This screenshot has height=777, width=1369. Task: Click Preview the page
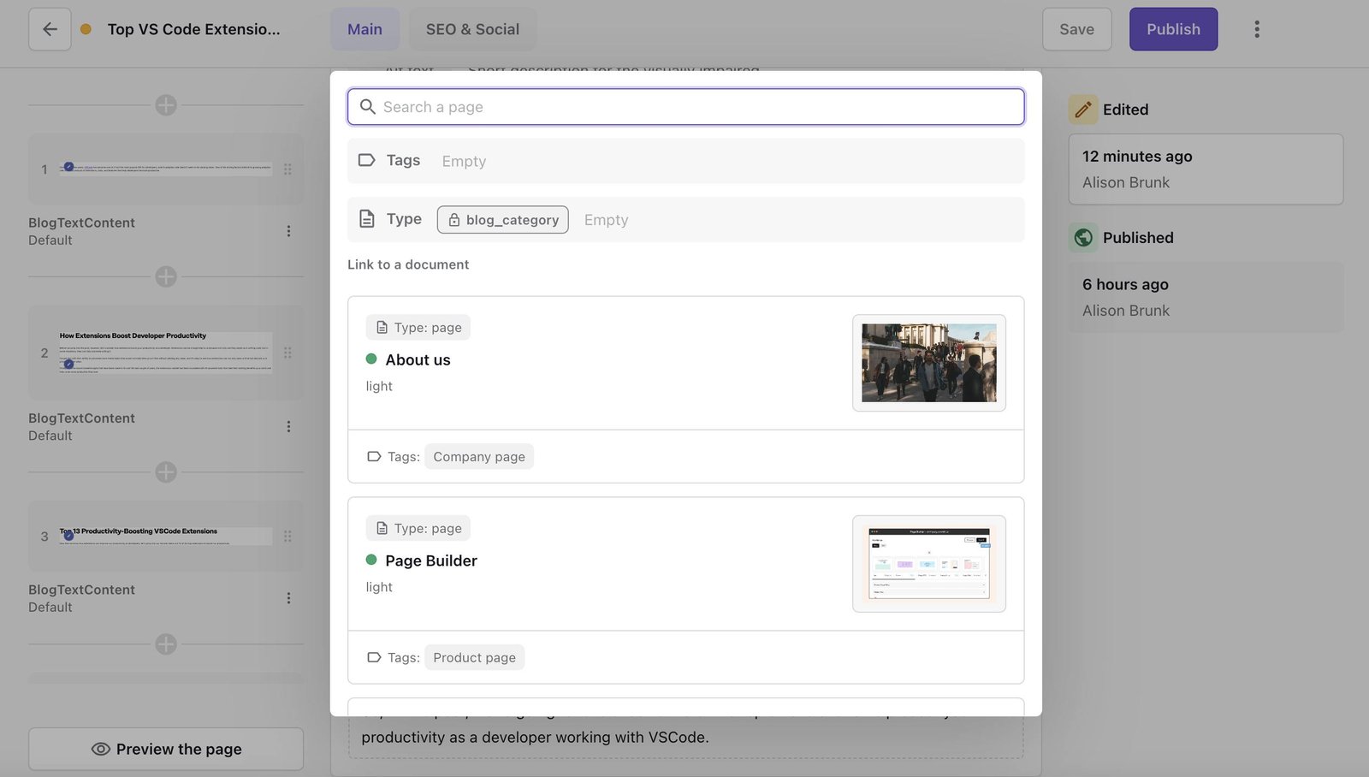click(165, 749)
